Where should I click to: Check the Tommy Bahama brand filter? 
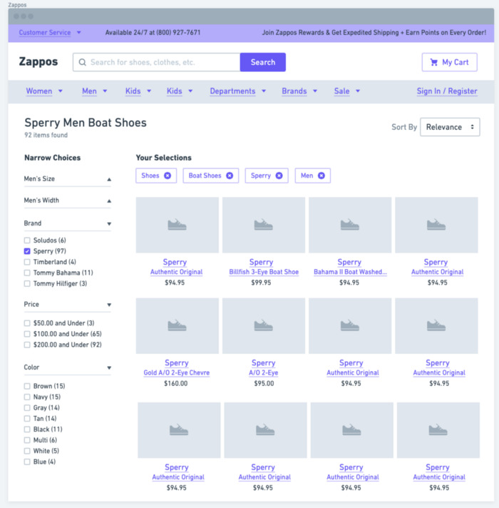27,273
